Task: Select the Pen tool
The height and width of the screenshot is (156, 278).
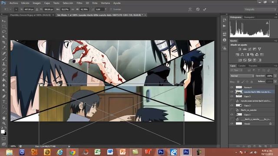Action: coord(4,96)
